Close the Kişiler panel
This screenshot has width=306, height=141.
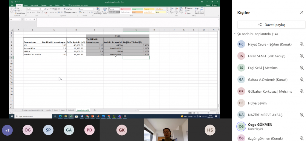[x=302, y=12]
